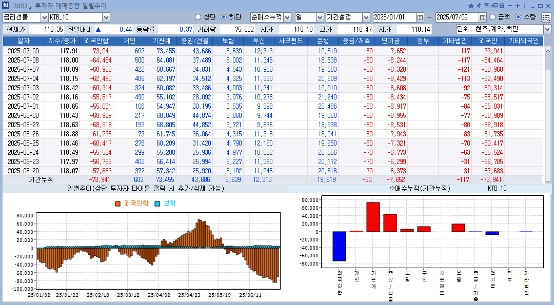554x305 pixels.
Task: Click the 투신 column header
Action: [259, 41]
